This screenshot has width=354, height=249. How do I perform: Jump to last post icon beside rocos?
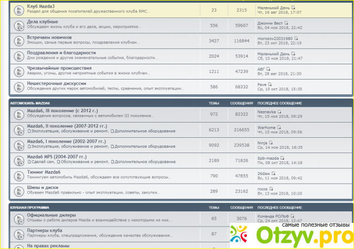coord(270,188)
